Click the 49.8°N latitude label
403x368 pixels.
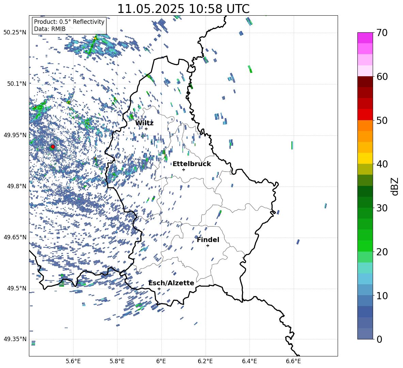pyautogui.click(x=17, y=186)
